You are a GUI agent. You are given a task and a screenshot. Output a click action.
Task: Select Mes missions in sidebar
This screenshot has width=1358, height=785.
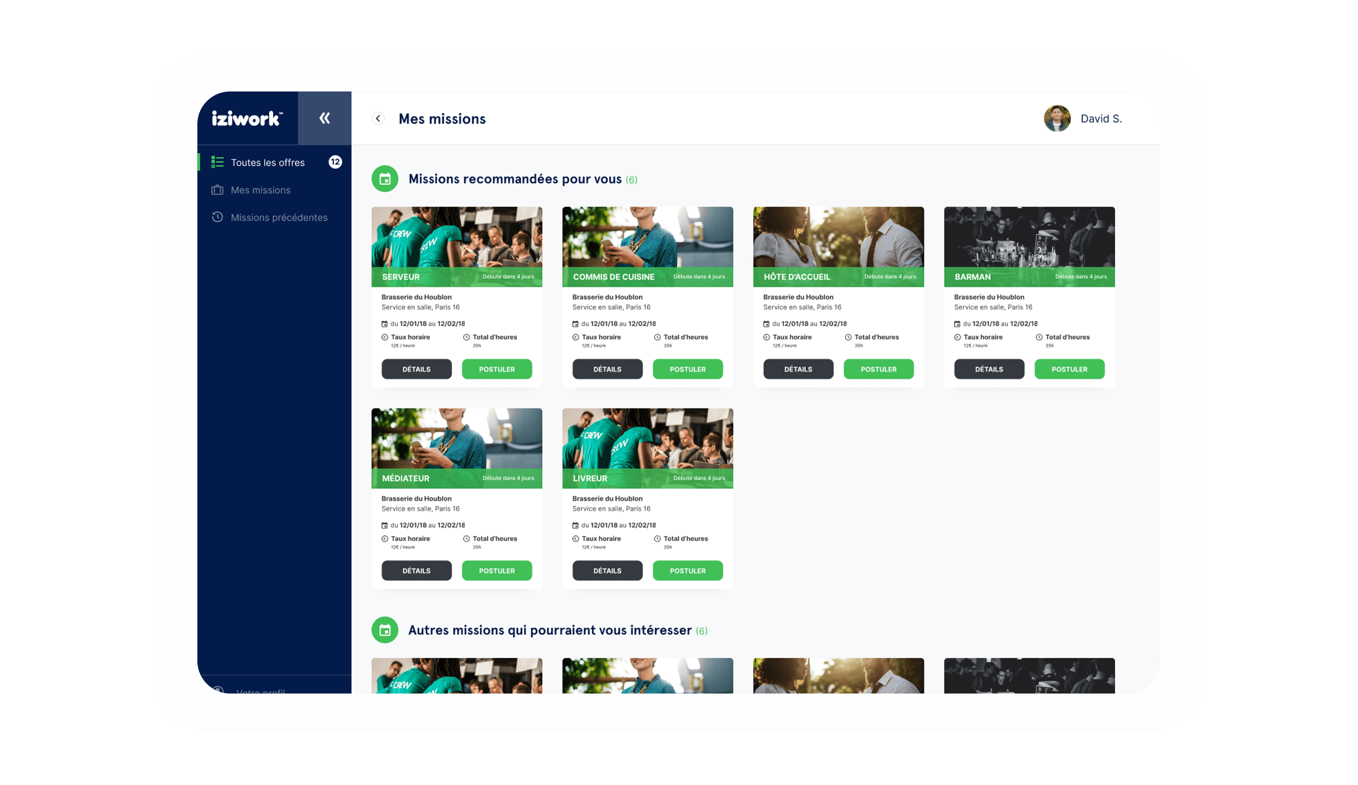260,190
